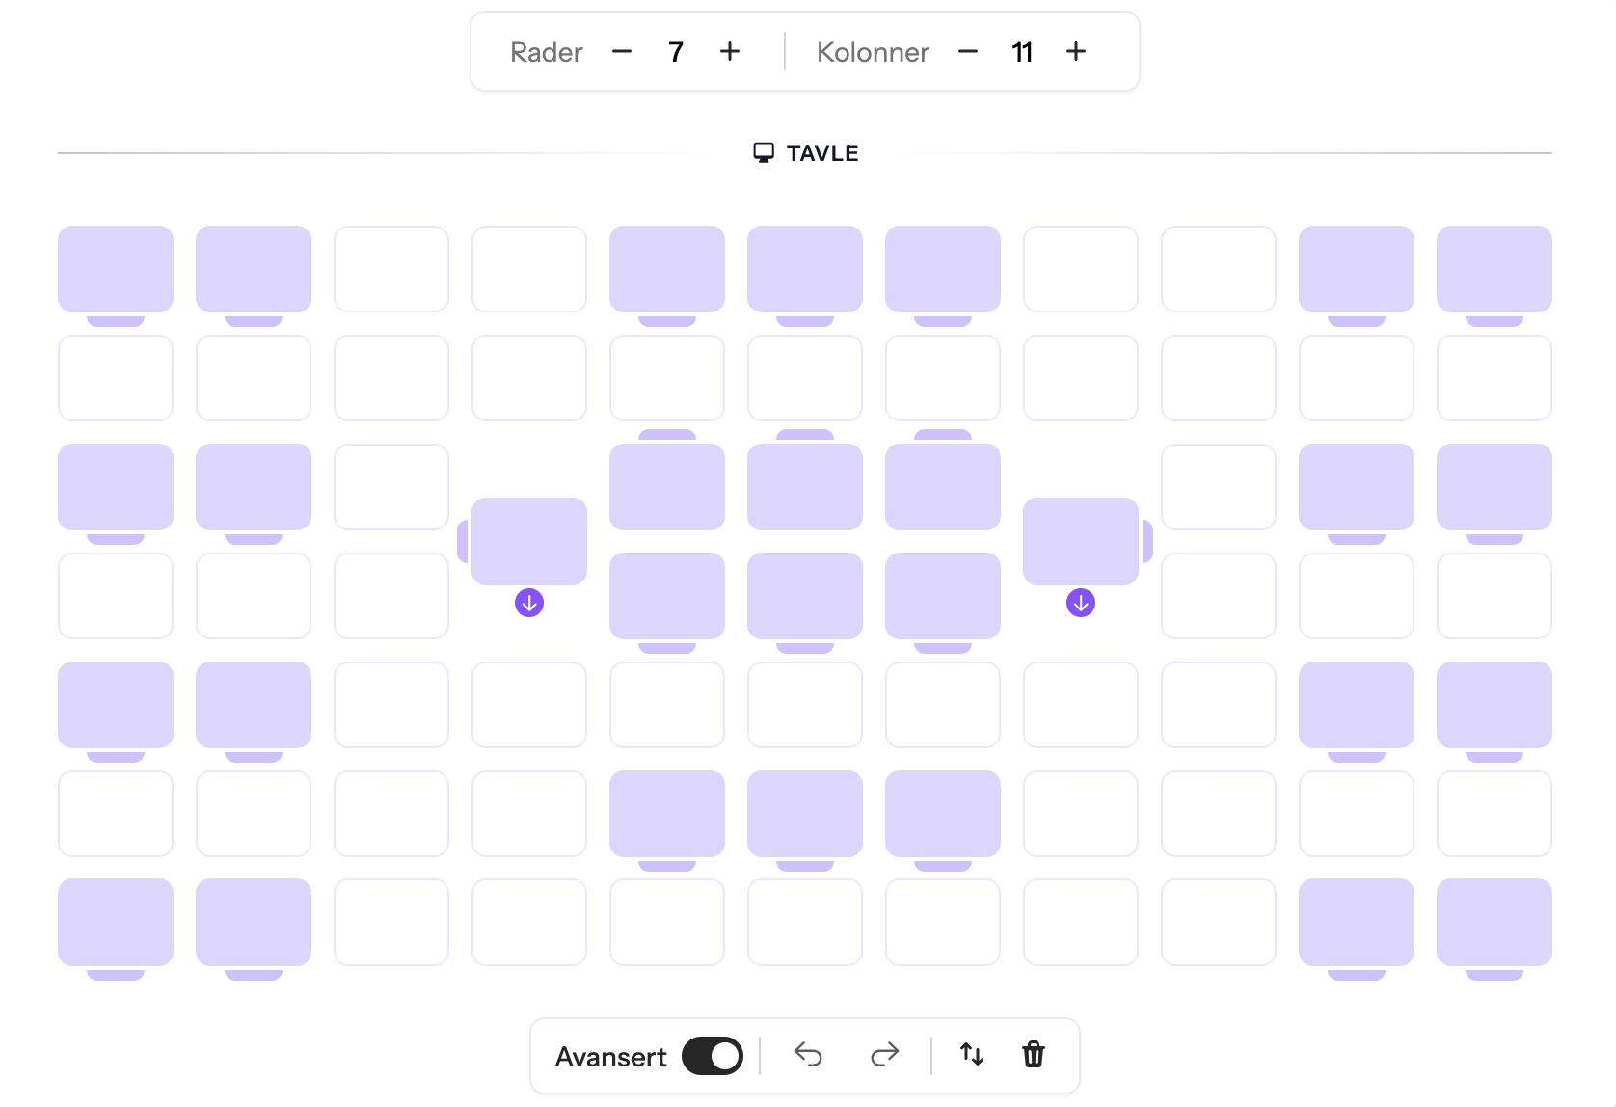This screenshot has width=1616, height=1107.
Task: Select the filled desk in row 1, column 1
Action: point(116,269)
